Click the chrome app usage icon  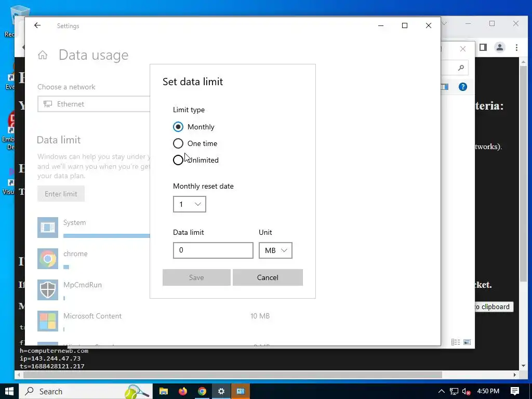pyautogui.click(x=47, y=259)
